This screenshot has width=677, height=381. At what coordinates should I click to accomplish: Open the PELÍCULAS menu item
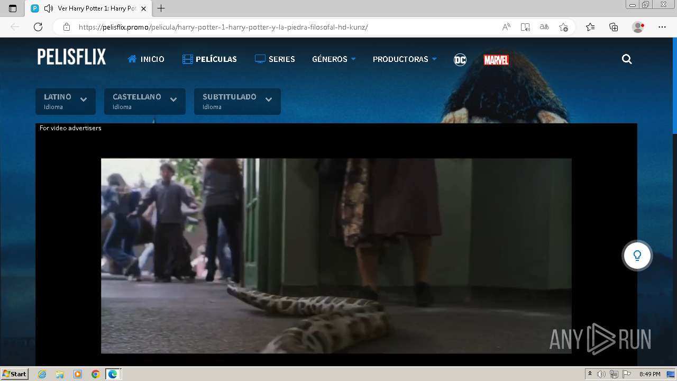click(x=209, y=59)
